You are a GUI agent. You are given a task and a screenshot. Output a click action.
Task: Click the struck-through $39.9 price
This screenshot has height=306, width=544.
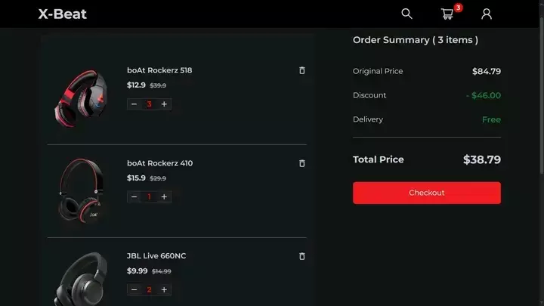[158, 85]
